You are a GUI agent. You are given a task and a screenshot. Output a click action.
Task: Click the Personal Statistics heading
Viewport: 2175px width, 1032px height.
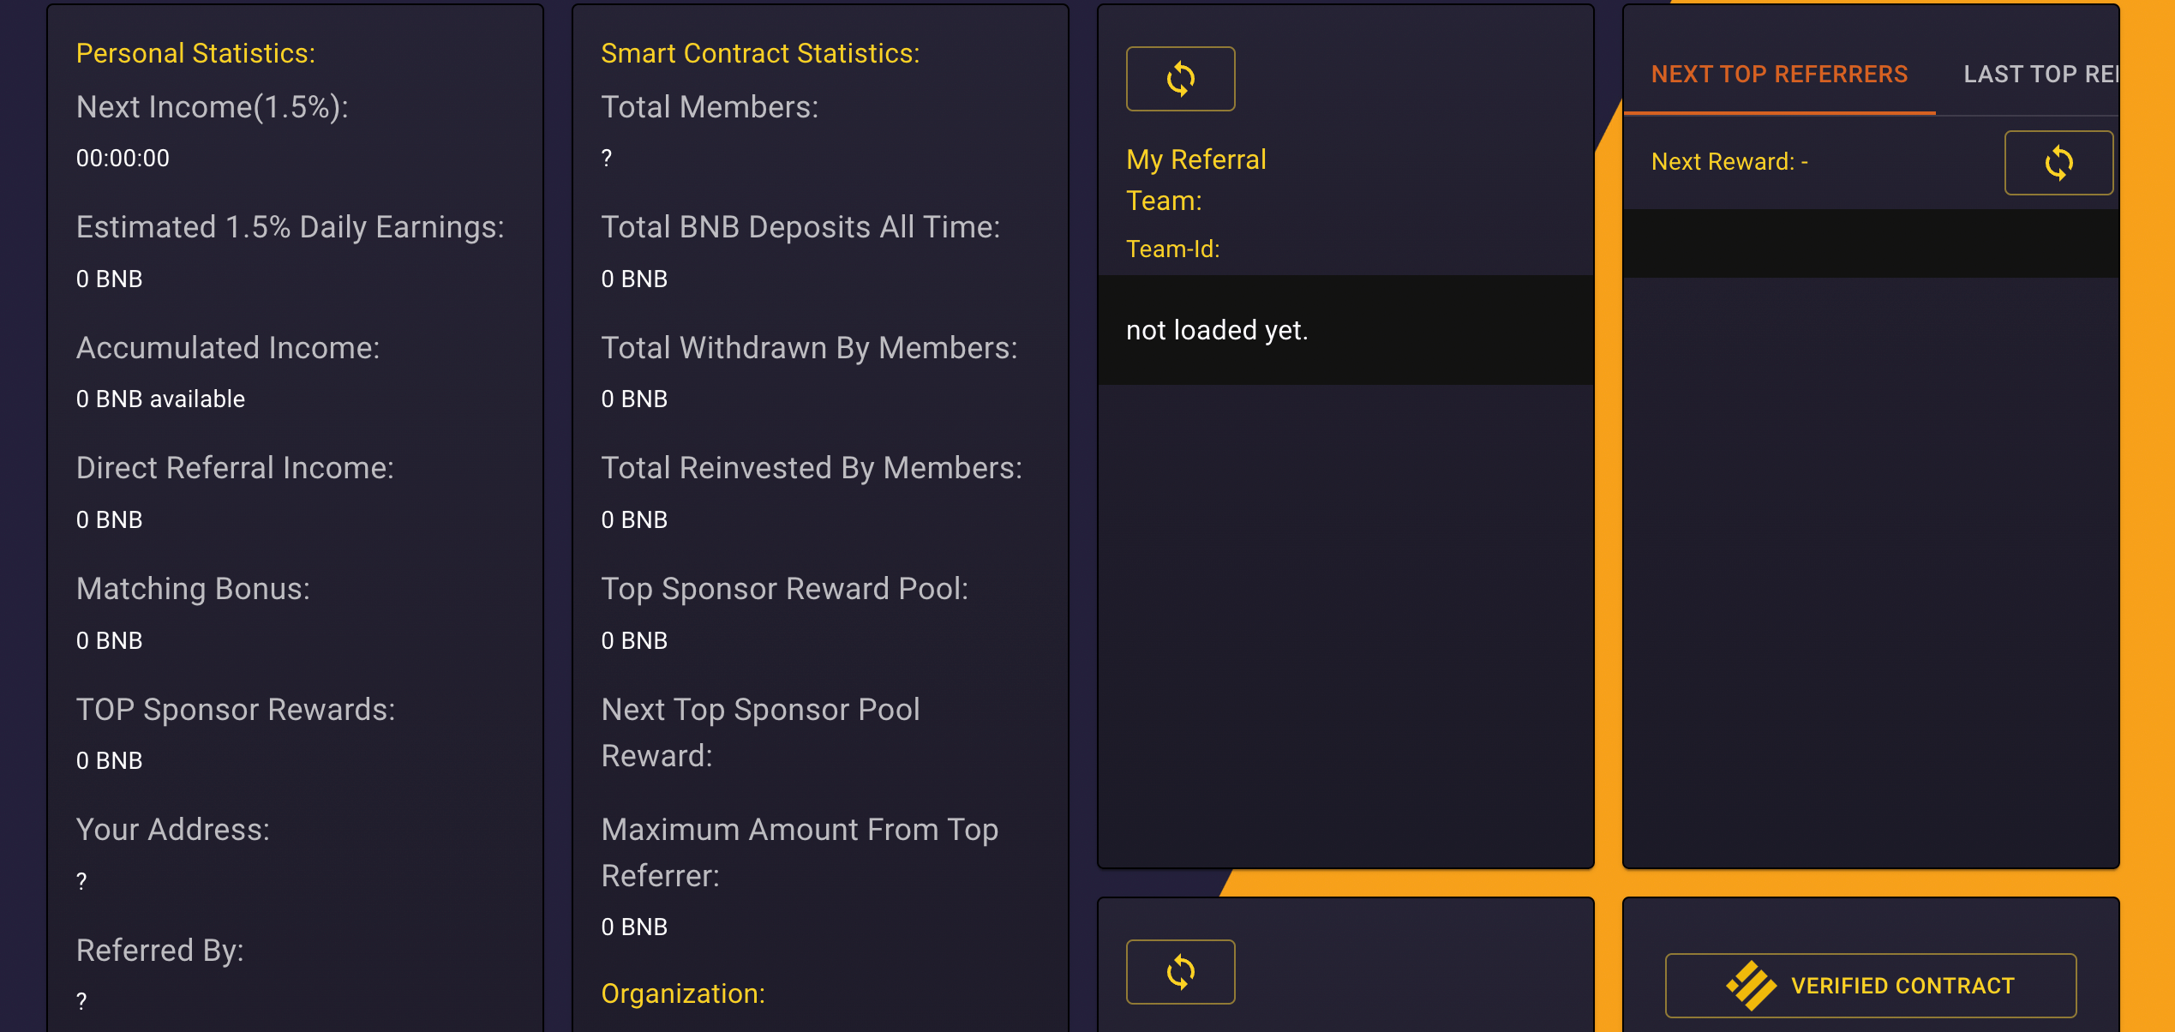pos(195,53)
